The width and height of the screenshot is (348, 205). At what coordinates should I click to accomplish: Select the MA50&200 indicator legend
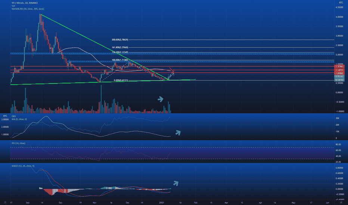(28, 9)
